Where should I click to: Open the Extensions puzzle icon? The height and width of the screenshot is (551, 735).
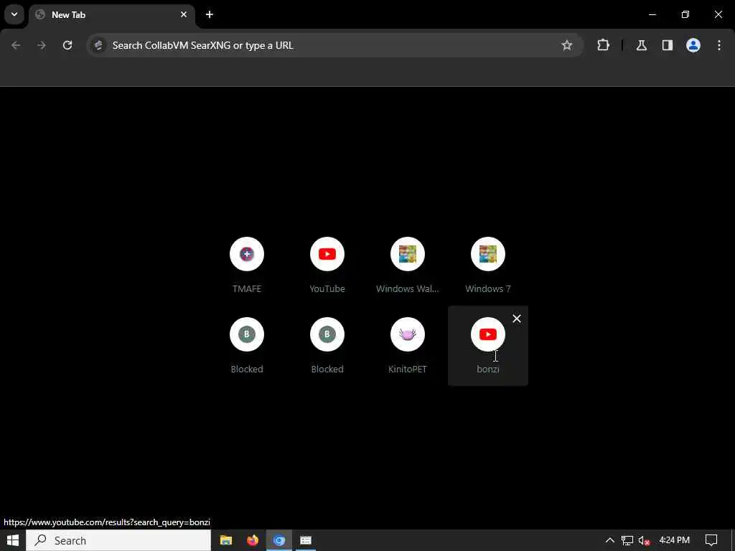pyautogui.click(x=603, y=45)
